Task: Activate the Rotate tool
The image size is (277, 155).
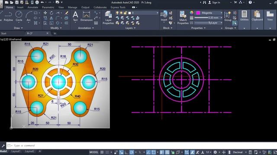Action: 52,13
